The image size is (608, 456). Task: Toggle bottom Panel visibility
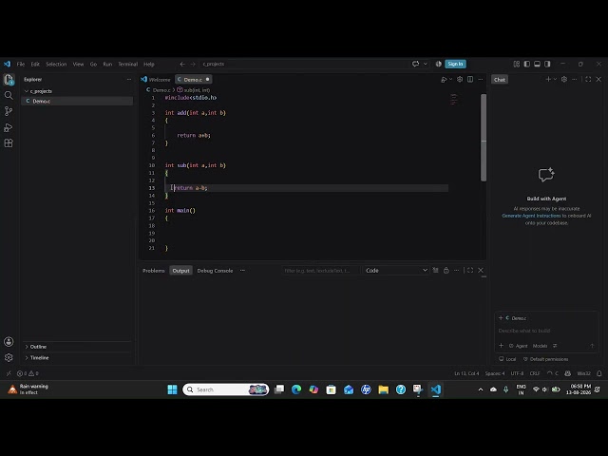[x=537, y=64]
